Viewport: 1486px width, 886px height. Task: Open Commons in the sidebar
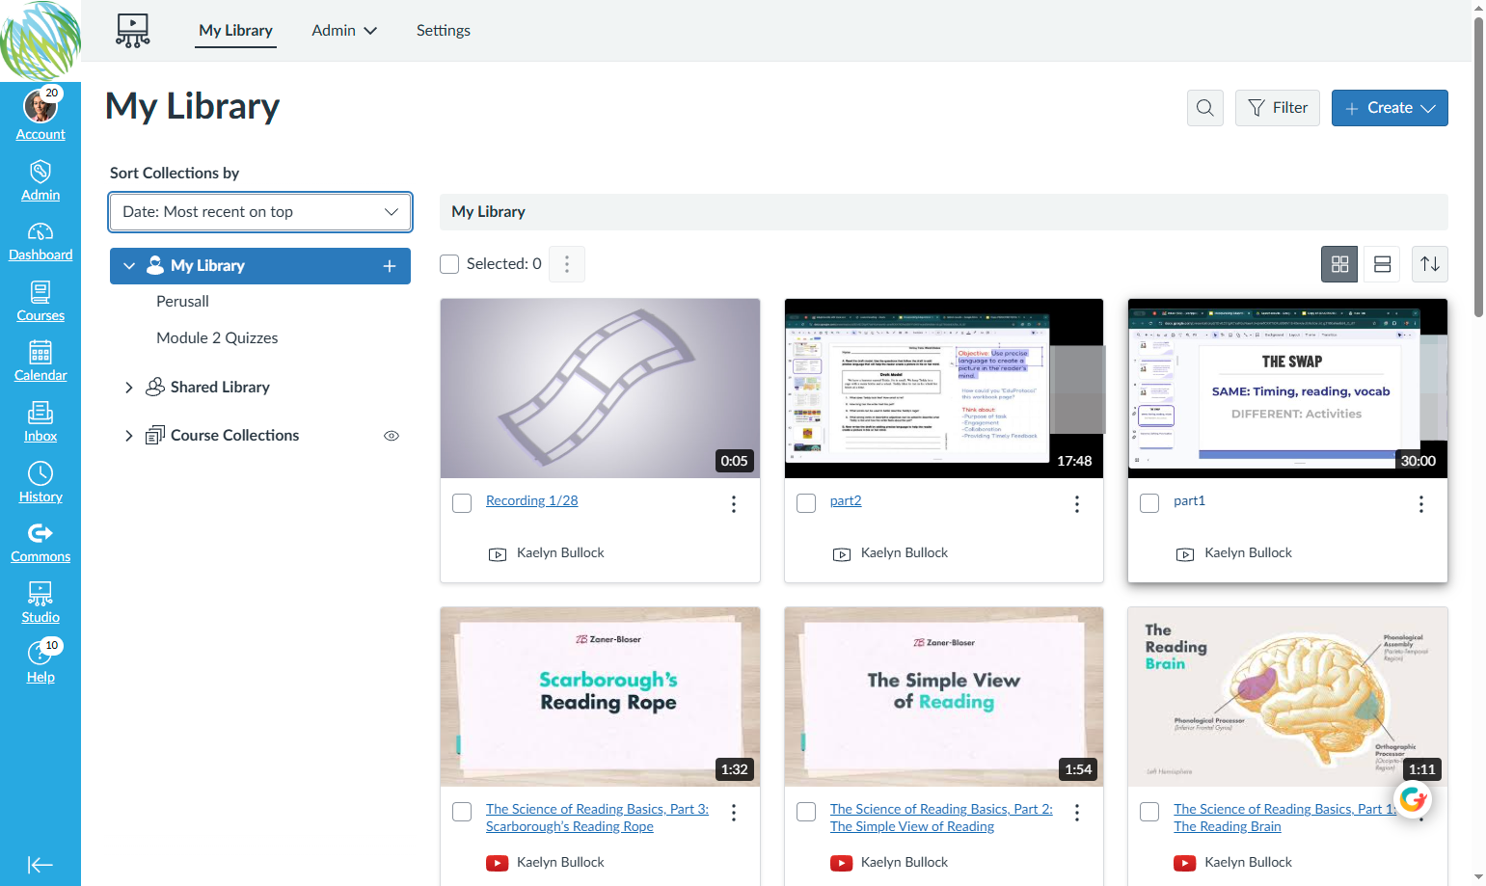click(41, 544)
